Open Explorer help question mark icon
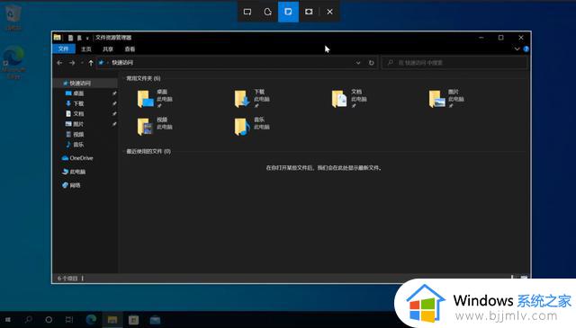Screen dimensions: 576x328 point(526,49)
